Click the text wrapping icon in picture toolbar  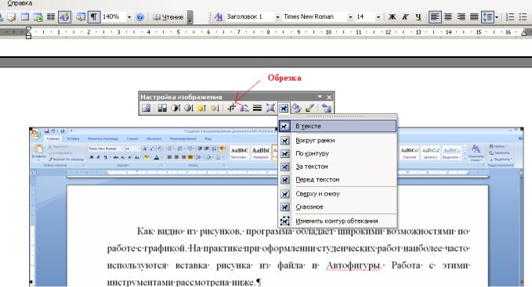pyautogui.click(x=284, y=108)
